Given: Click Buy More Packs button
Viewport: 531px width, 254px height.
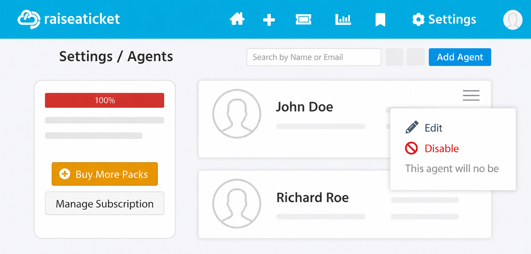Looking at the screenshot, I should click(x=105, y=174).
